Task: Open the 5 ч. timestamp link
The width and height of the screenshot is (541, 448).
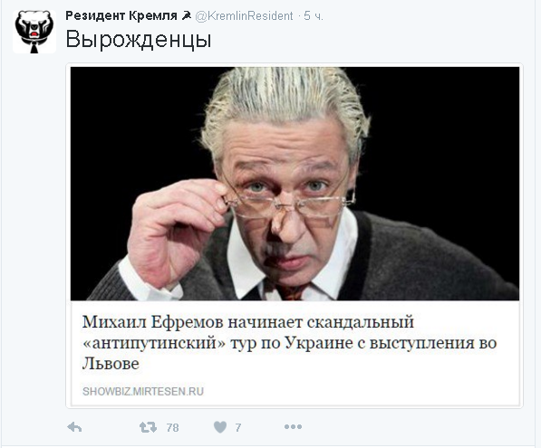Action: point(314,16)
